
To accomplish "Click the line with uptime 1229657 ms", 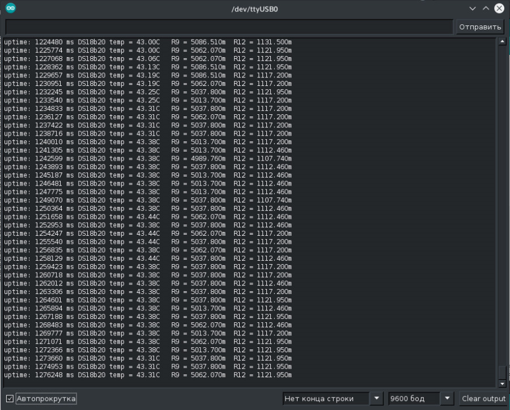I will 148,75.
